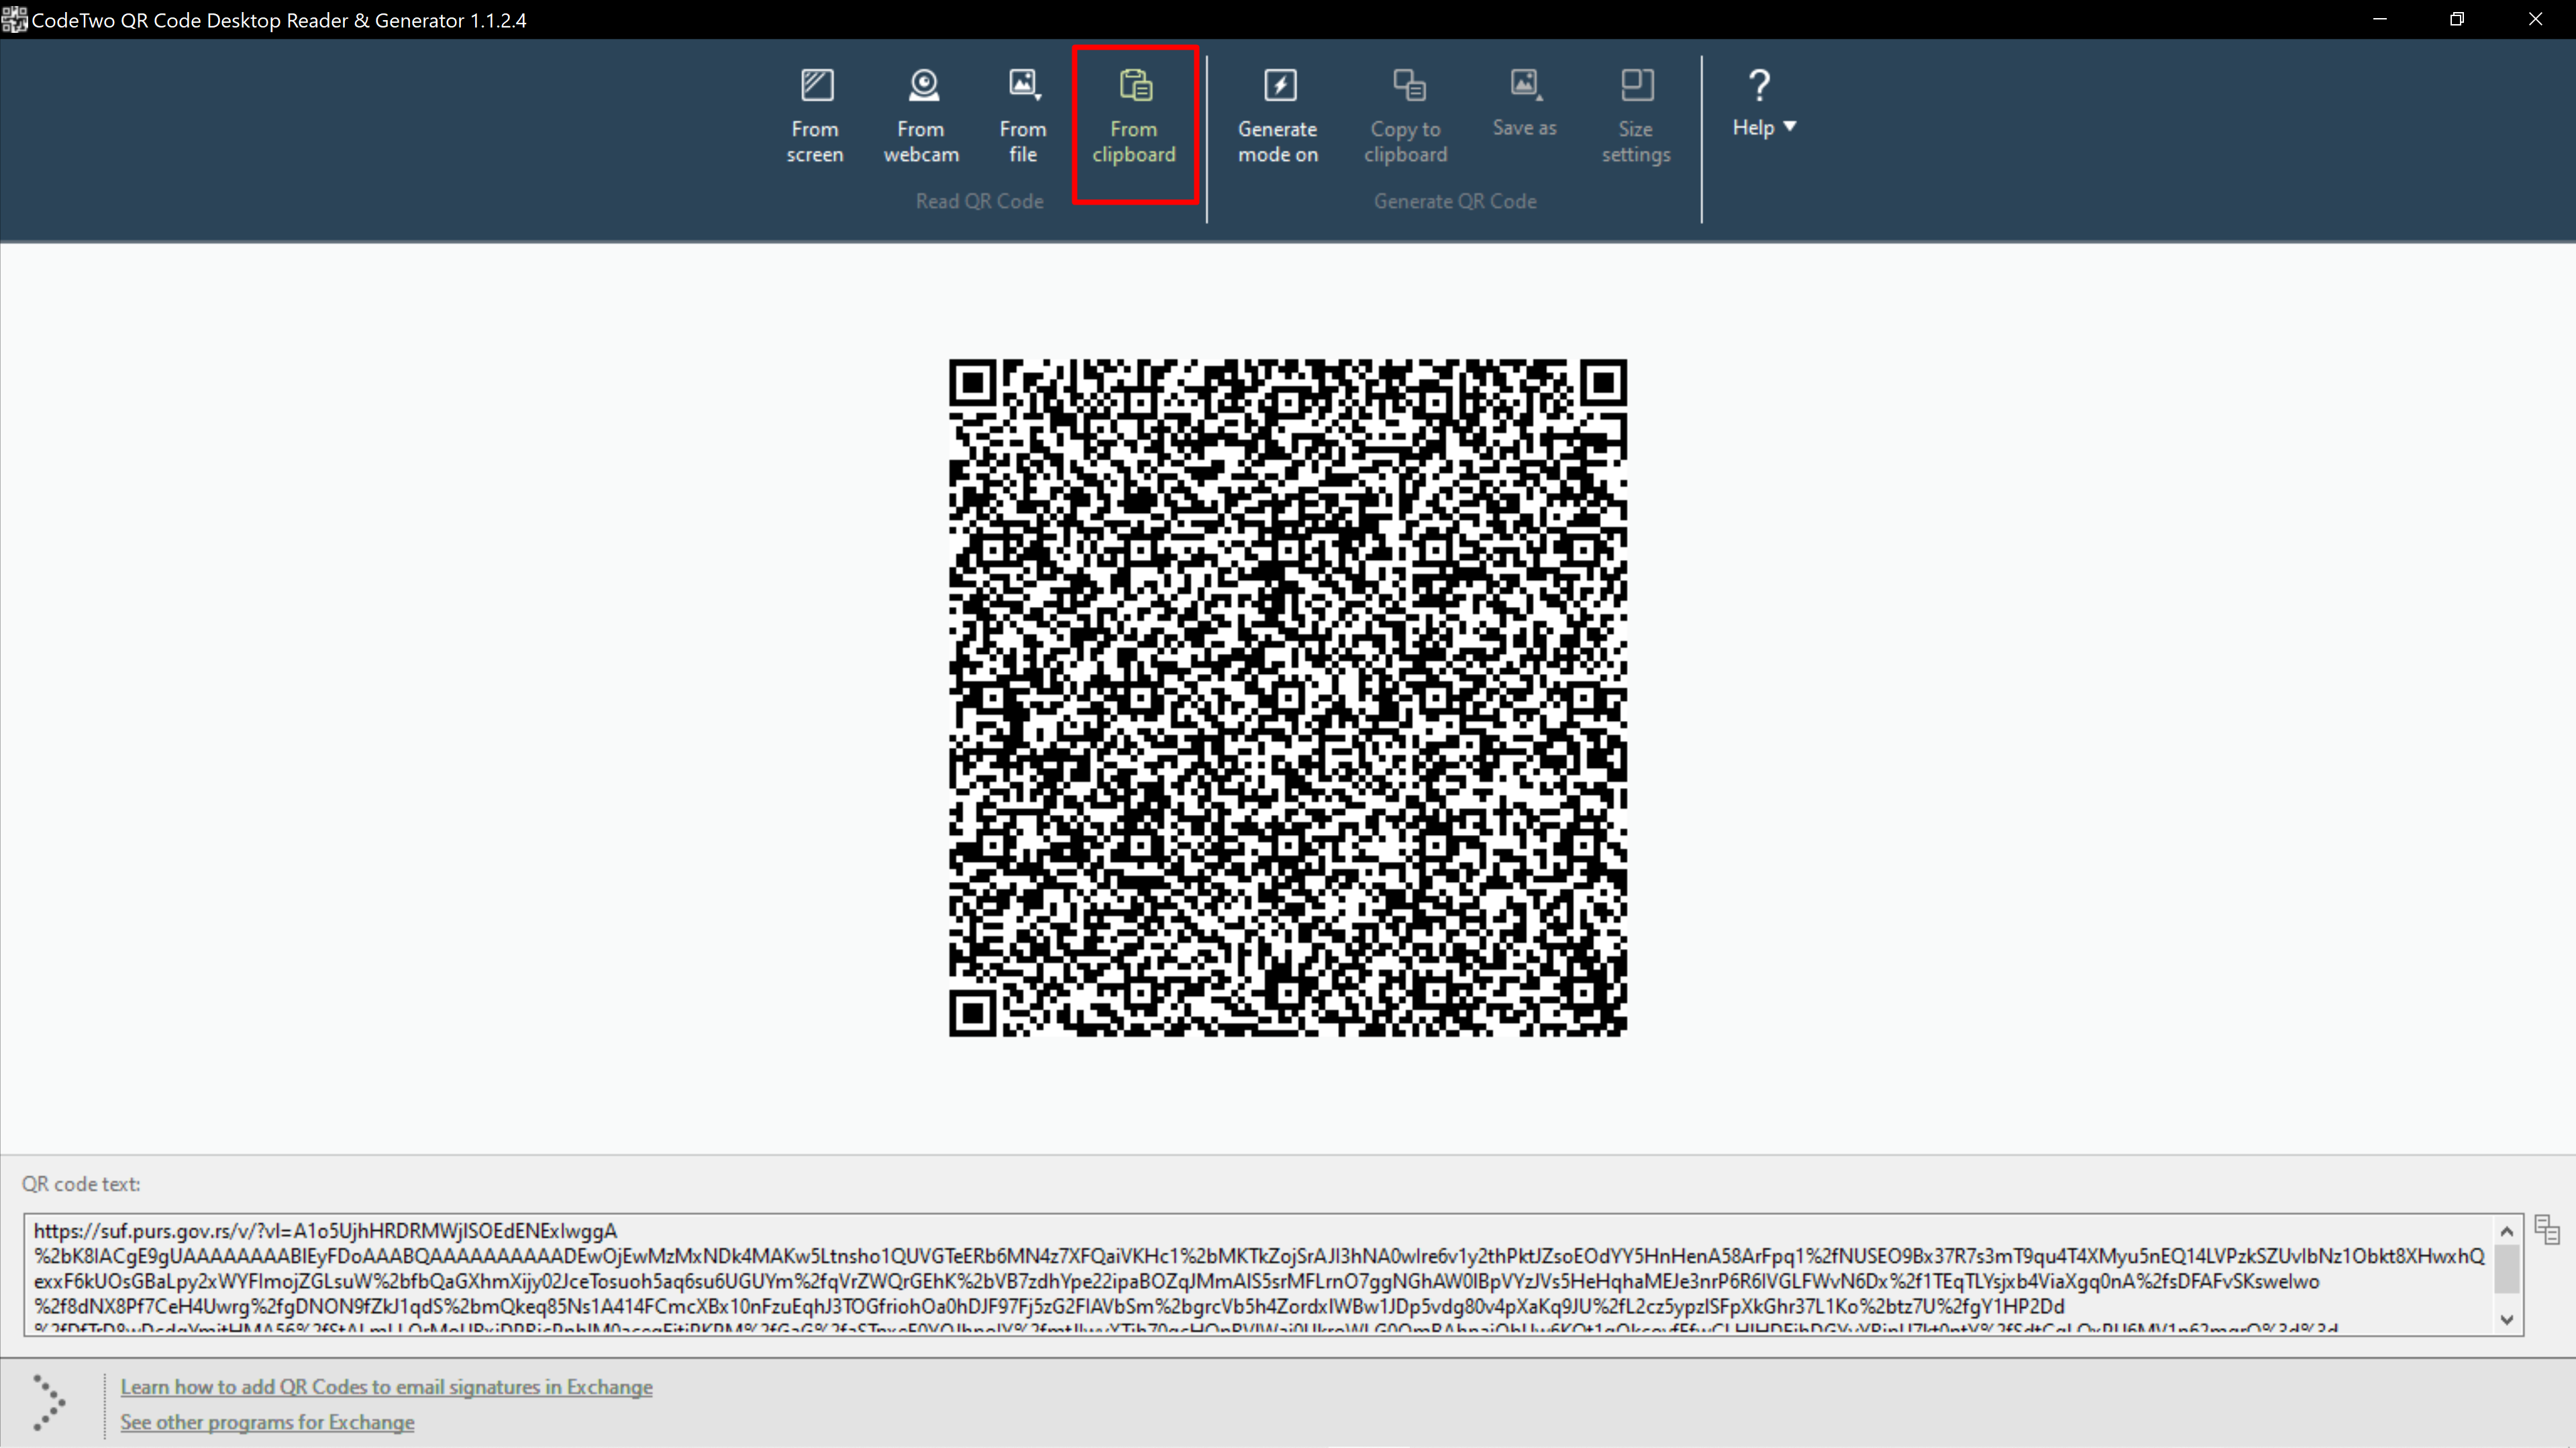Click the question mark Help icon
Viewport: 2576px width, 1448px height.
(1759, 85)
